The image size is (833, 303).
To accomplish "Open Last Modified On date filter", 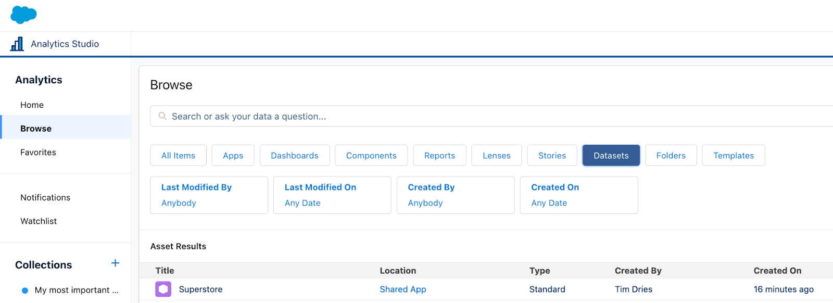I will point(332,195).
